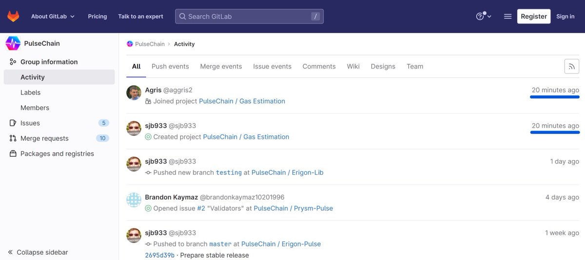Image resolution: width=585 pixels, height=260 pixels.
Task: Click the 1 day ago timestamp
Action: [565, 161]
